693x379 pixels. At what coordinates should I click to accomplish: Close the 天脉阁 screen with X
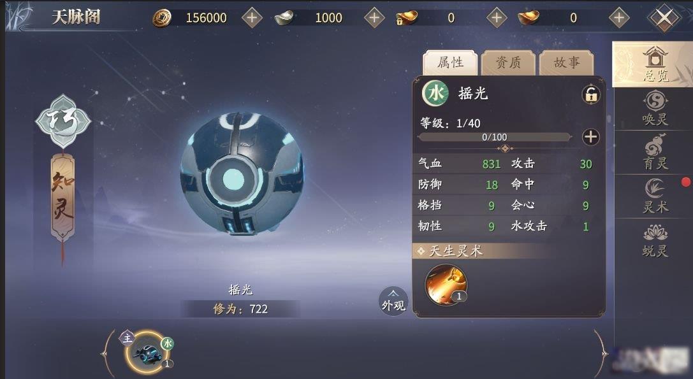(664, 18)
